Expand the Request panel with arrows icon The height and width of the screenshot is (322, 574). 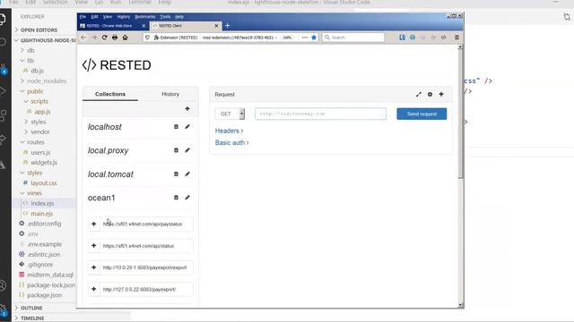pos(419,94)
